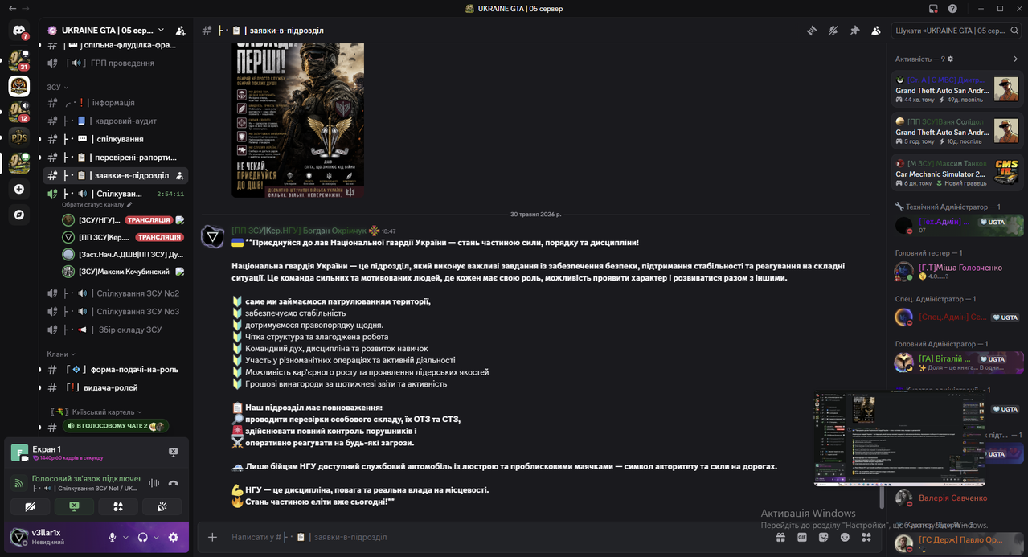Deafen with headphones icon
The width and height of the screenshot is (1028, 557).
pyautogui.click(x=143, y=537)
